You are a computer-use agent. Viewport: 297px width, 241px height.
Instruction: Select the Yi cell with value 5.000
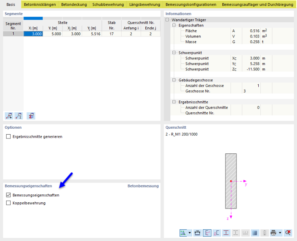point(53,34)
